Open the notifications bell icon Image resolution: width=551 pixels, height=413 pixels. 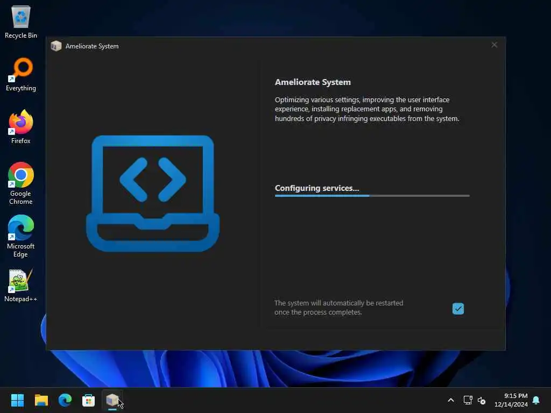pos(536,400)
